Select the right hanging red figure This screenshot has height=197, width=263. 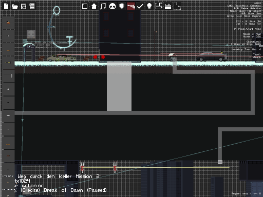point(115,167)
